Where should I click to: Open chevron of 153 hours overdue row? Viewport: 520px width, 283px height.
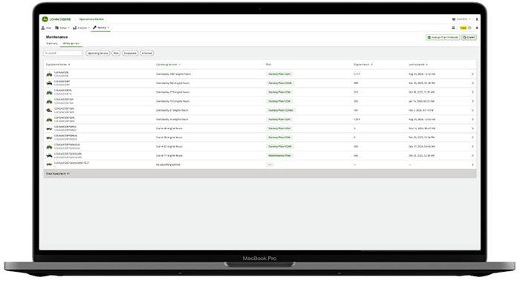[x=472, y=101]
